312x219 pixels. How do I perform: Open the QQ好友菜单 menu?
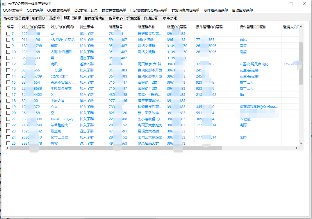13,10
